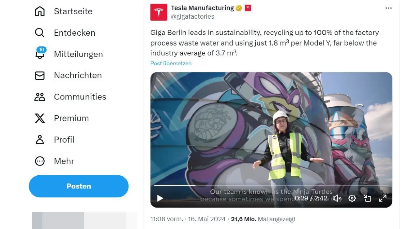Screen dimensions: 409x229
Task: Click the Posten button
Action: [x=78, y=186]
